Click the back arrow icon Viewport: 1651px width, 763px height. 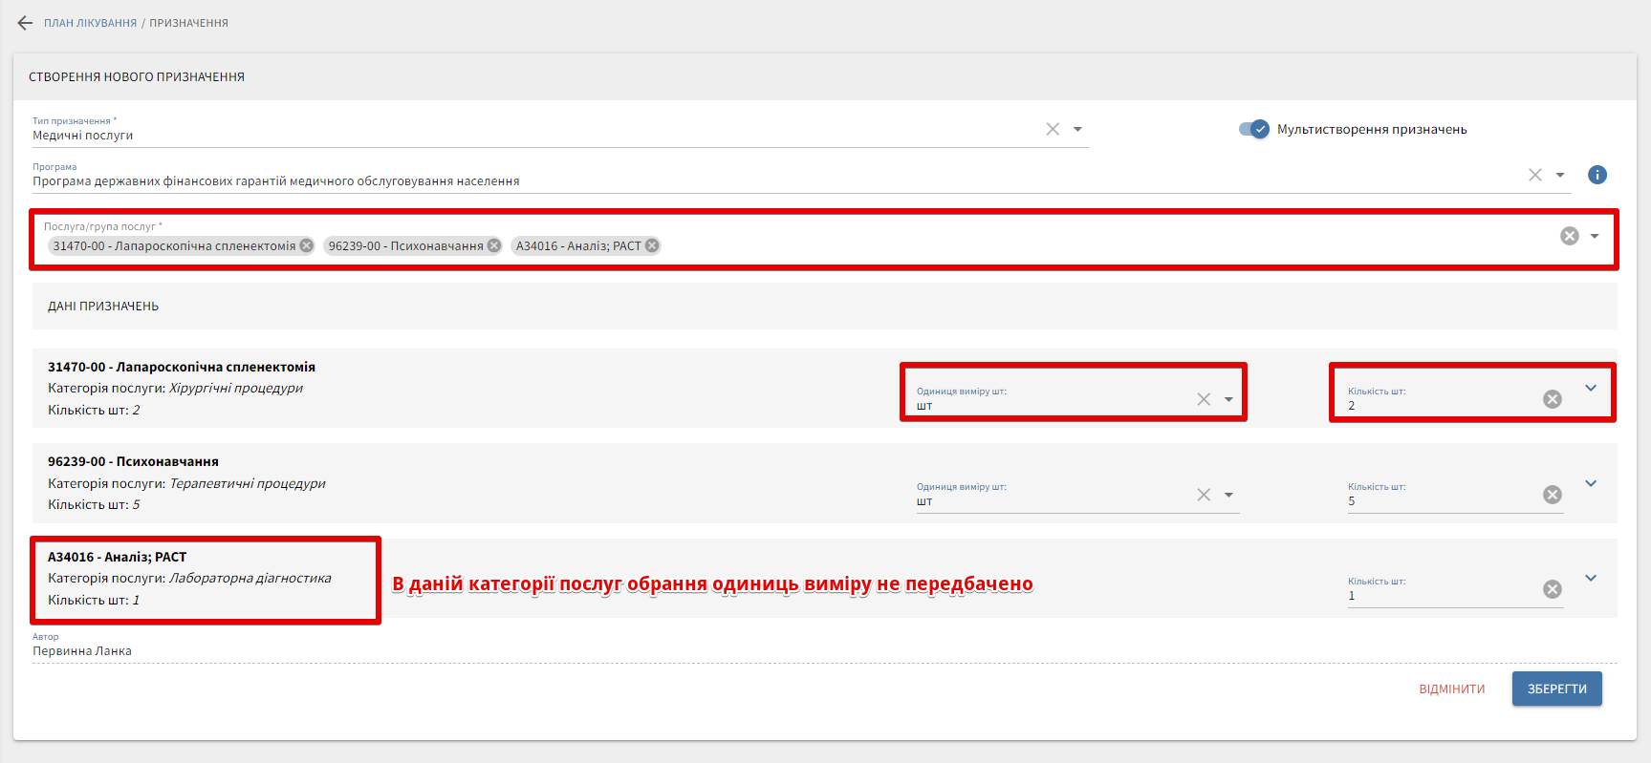25,23
